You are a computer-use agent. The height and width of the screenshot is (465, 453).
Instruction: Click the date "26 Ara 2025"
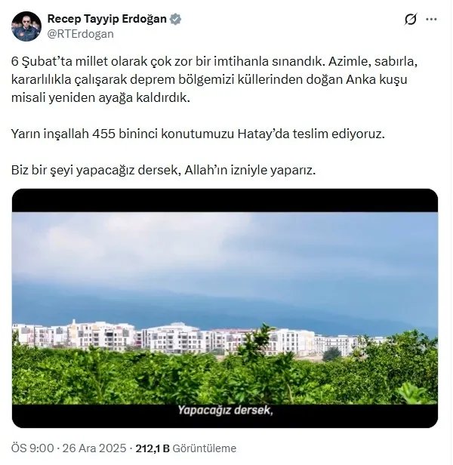(94, 448)
